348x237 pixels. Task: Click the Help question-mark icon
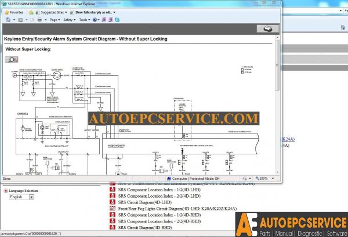click(95, 20)
